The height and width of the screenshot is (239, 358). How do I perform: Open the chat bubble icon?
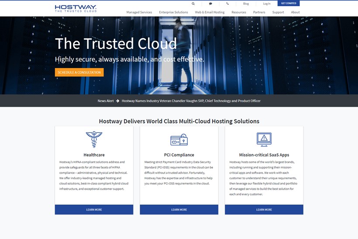[x=210, y=3]
